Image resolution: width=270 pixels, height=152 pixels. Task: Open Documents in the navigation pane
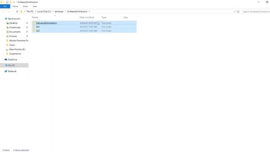[x=15, y=32]
